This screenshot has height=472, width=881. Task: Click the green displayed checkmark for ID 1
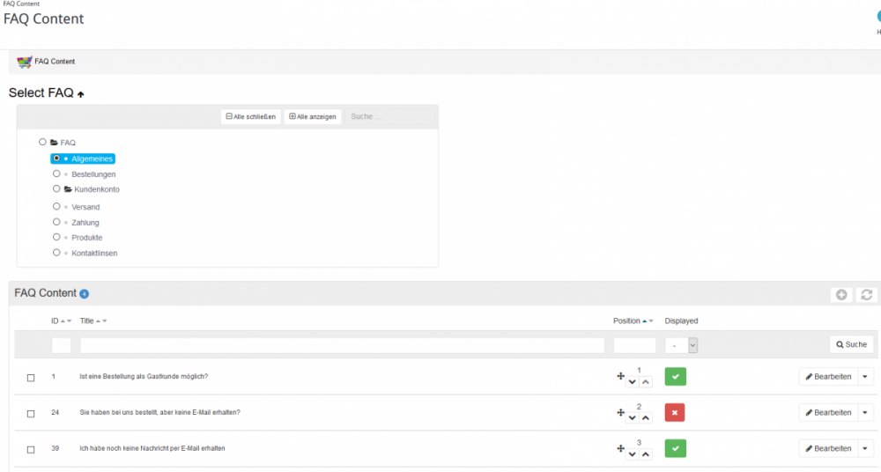click(x=675, y=376)
